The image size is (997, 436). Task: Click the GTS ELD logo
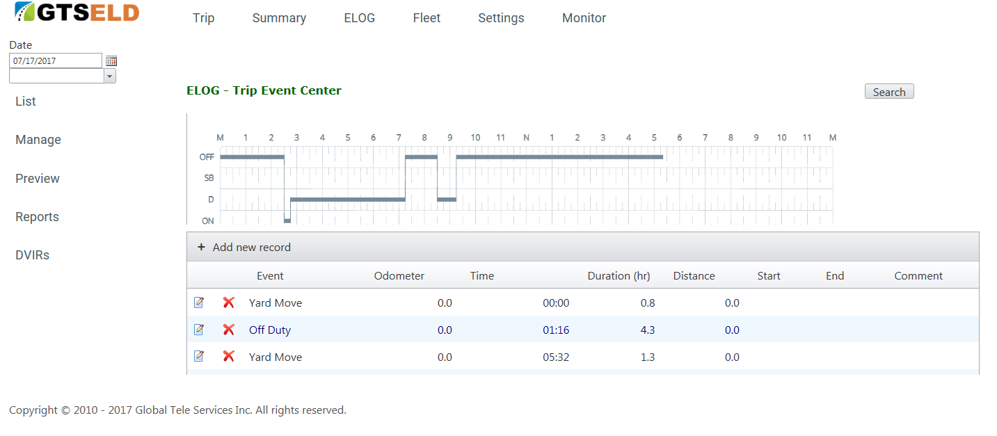tap(77, 13)
